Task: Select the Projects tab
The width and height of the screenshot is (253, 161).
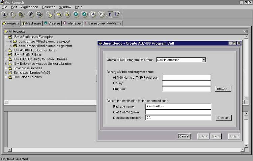Action: (11, 23)
